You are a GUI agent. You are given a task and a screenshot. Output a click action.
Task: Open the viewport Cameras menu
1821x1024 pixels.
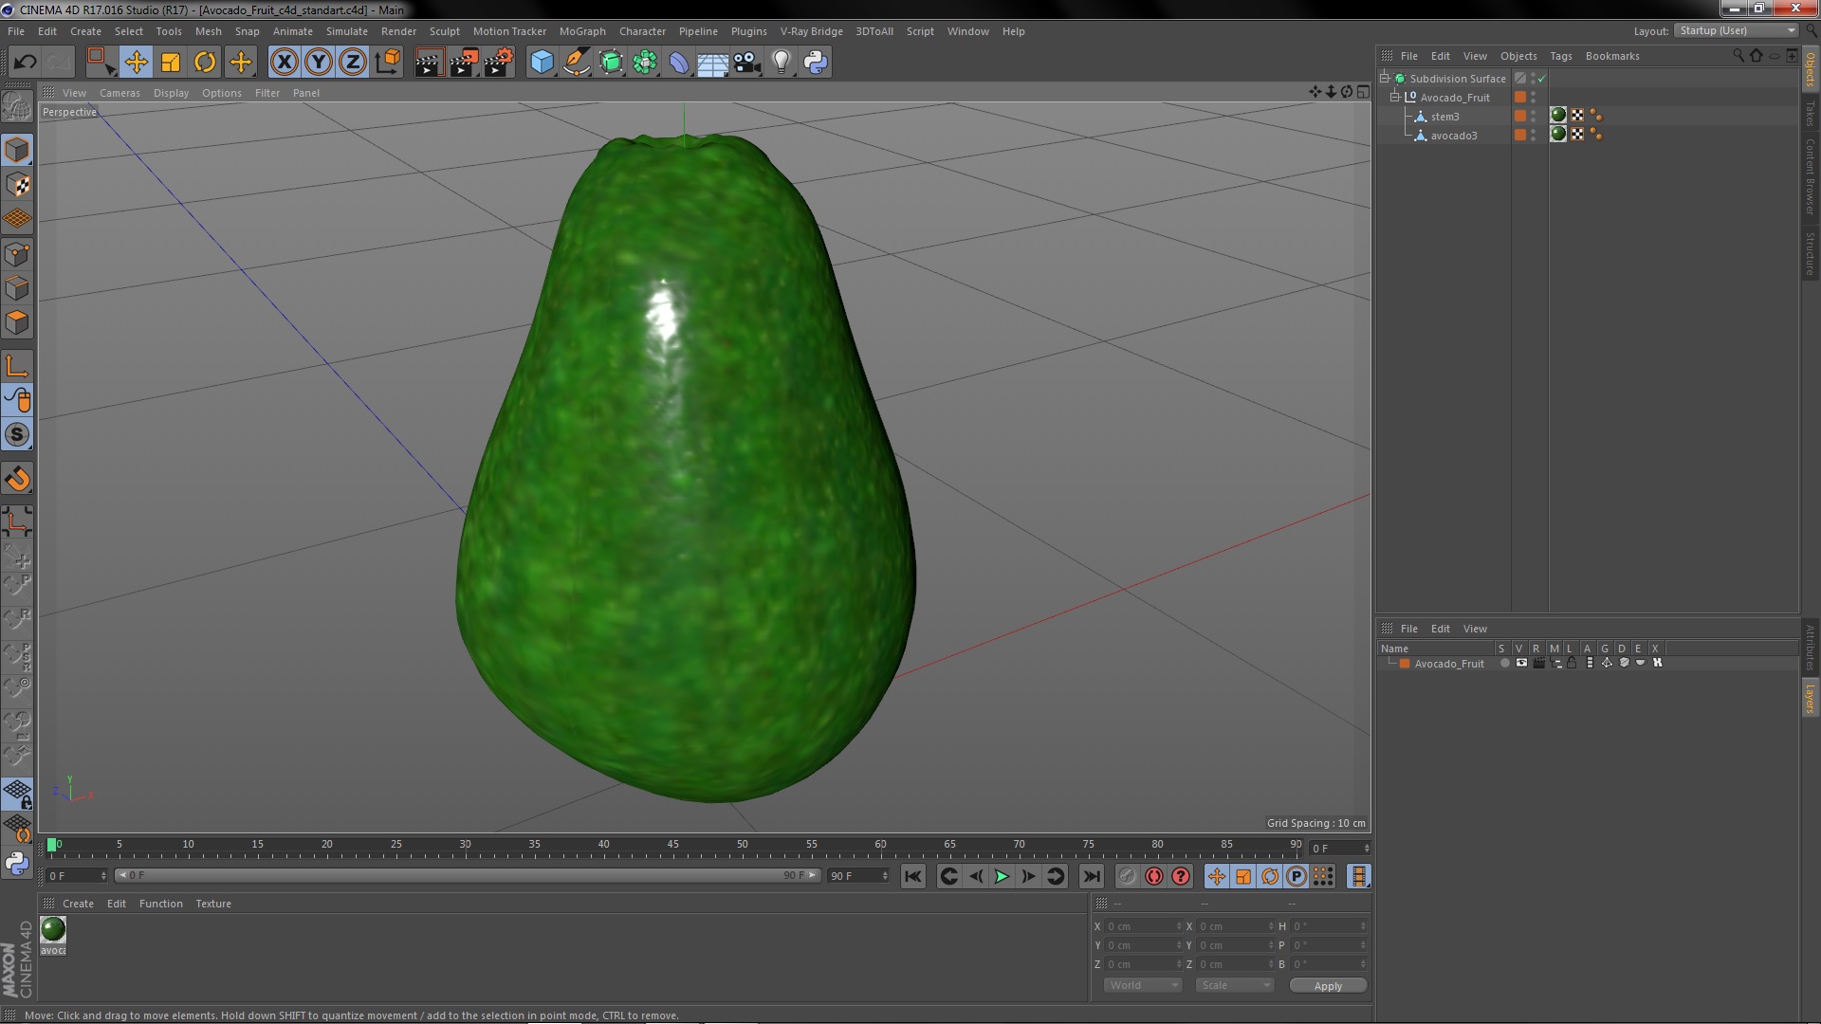120,93
